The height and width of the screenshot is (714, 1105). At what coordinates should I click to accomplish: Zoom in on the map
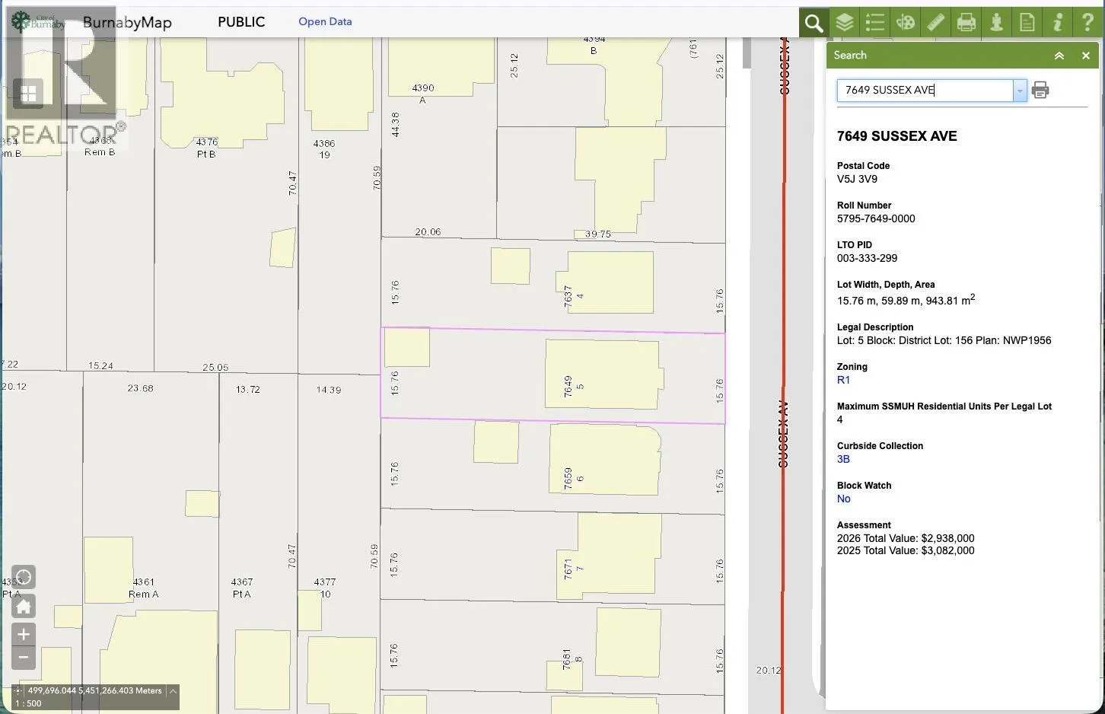tap(24, 635)
